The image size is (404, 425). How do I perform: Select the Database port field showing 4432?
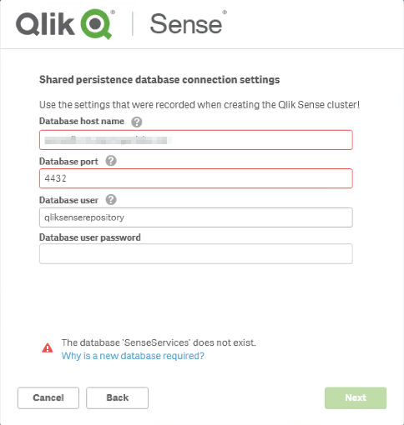[x=196, y=178]
